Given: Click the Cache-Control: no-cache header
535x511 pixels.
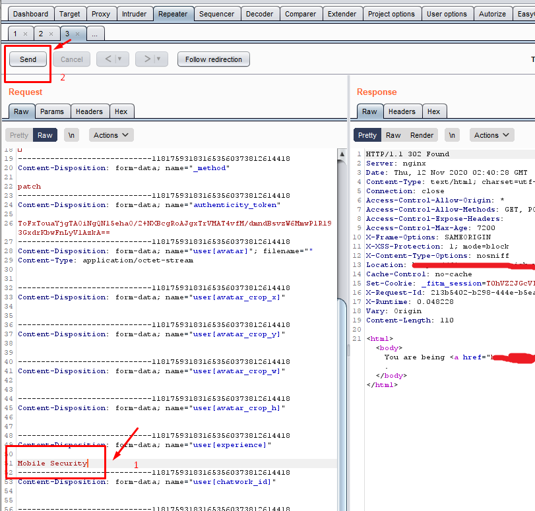Looking at the screenshot, I should coord(419,274).
